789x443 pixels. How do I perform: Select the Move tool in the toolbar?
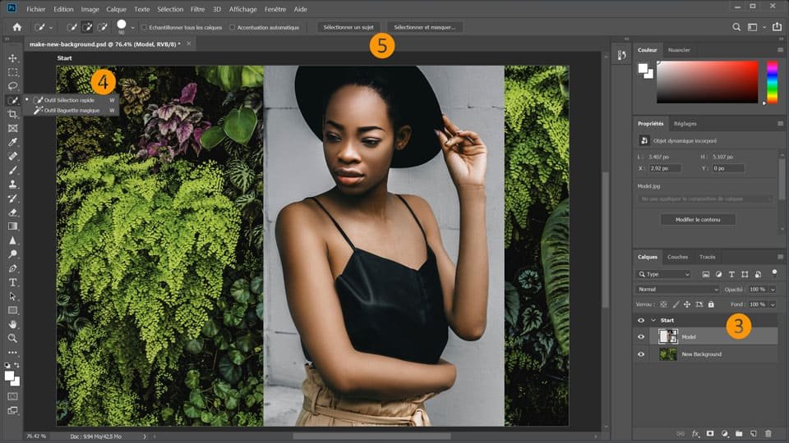coord(12,58)
